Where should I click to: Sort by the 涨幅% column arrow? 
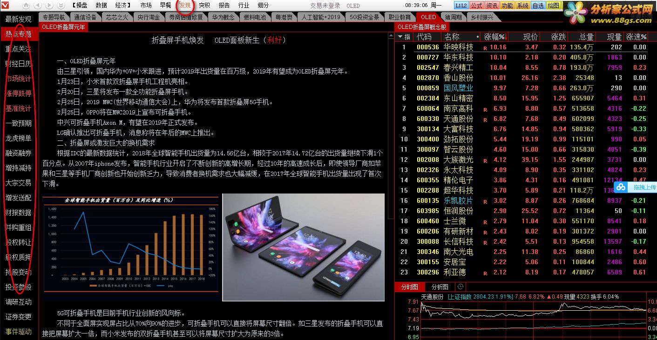point(507,37)
